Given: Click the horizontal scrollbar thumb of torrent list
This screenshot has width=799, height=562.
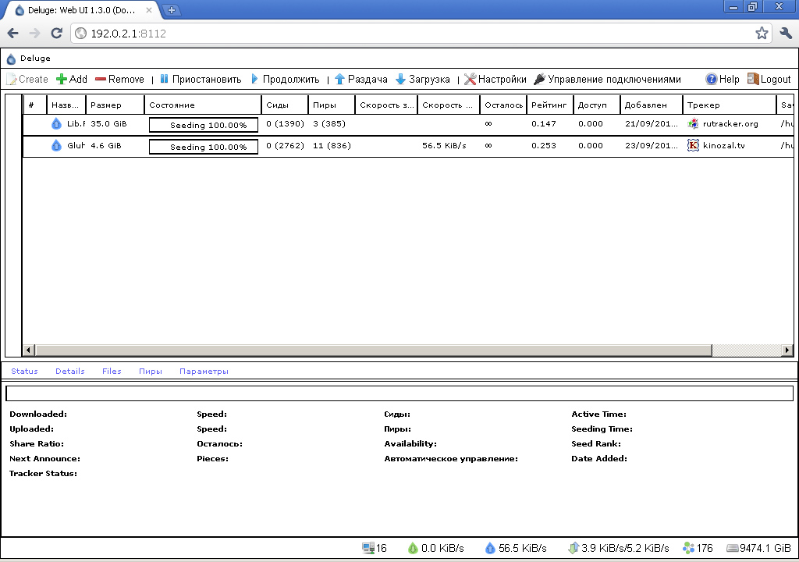Looking at the screenshot, I should tap(374, 350).
